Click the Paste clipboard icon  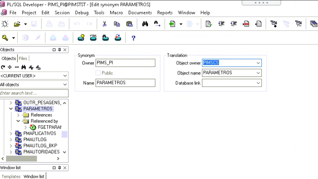(129, 24)
